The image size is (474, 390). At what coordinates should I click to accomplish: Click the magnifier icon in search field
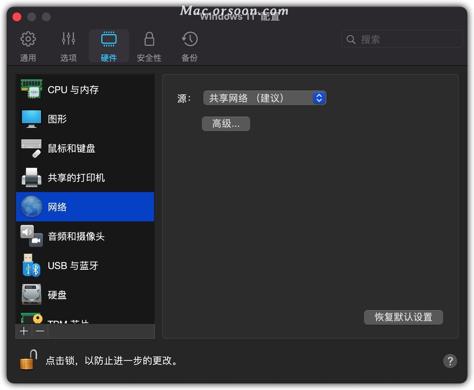click(x=351, y=39)
